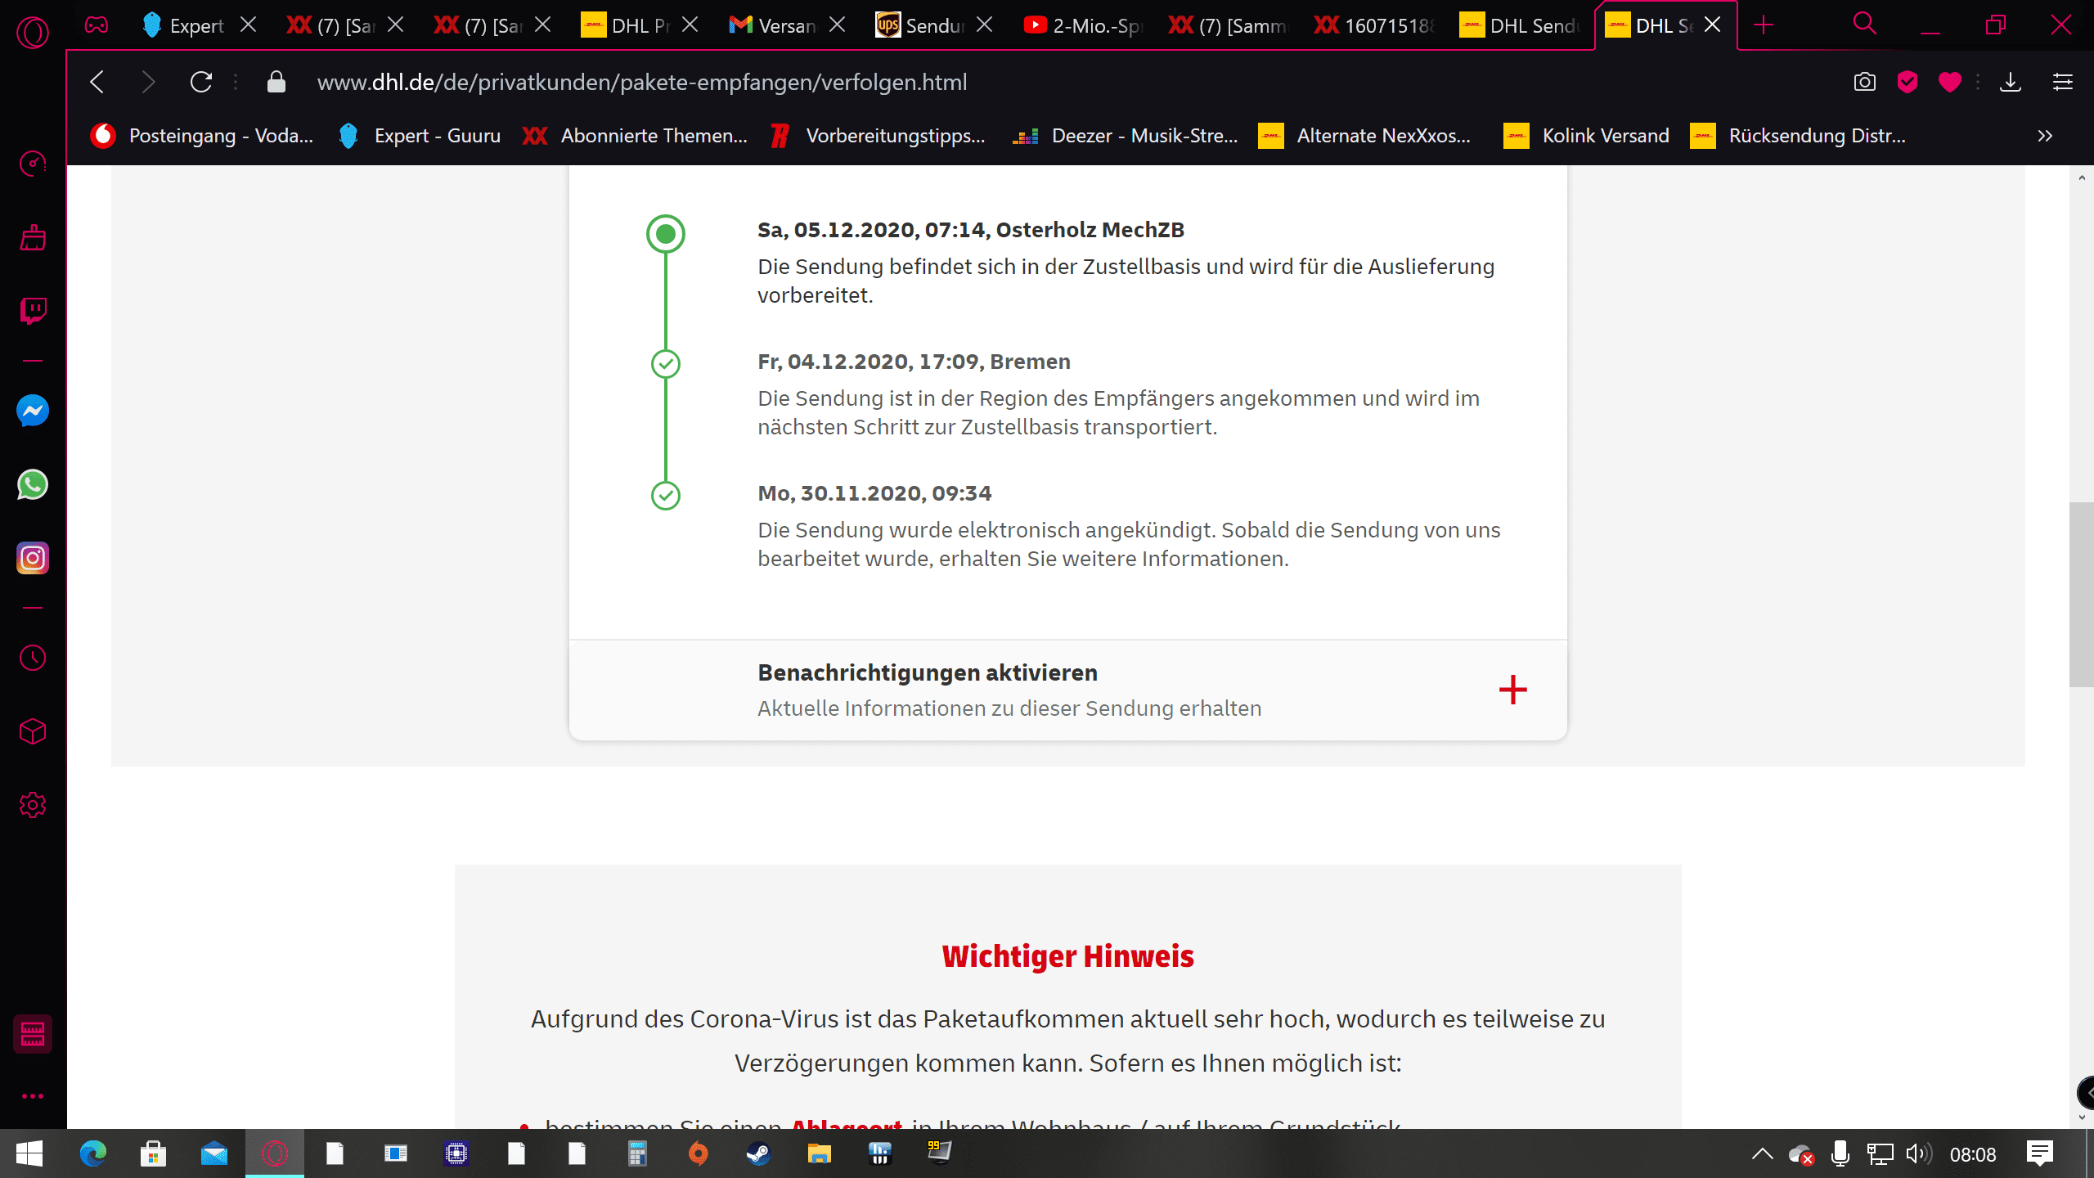The width and height of the screenshot is (2094, 1178).
Task: Open the Instagram sidebar panel
Action: coord(33,559)
